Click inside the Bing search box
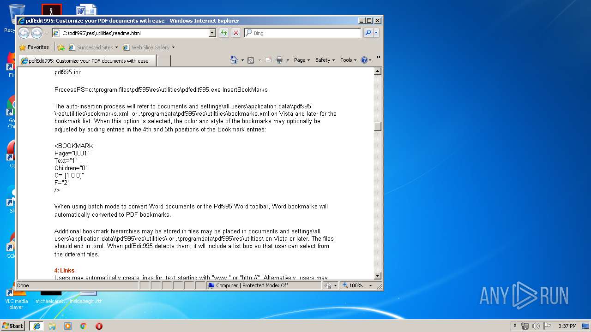The image size is (591, 332). pos(303,33)
